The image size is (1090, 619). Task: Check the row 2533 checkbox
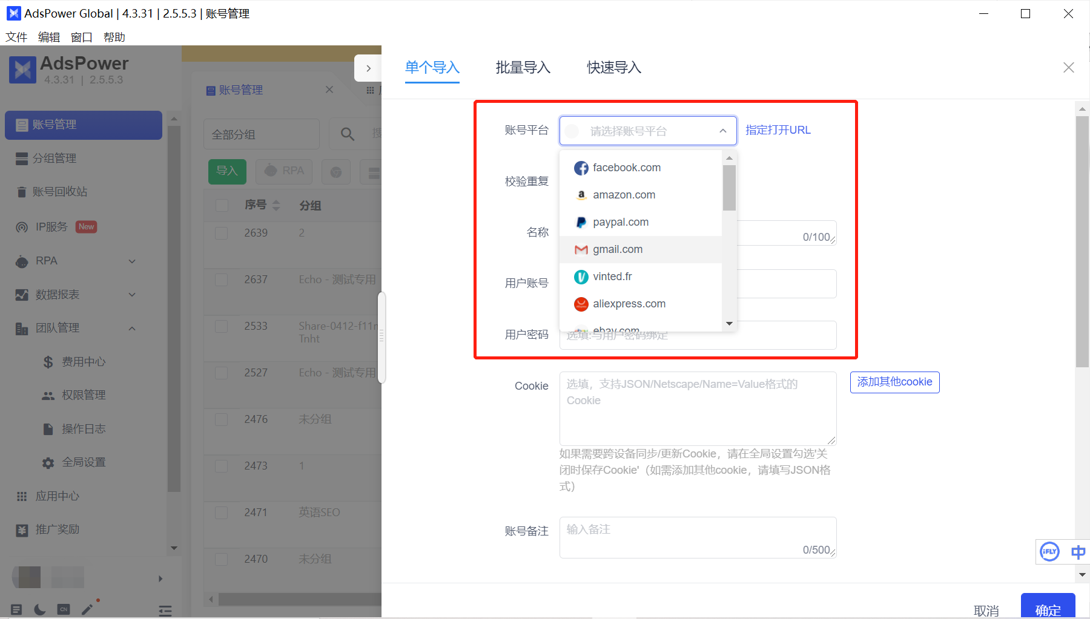[x=222, y=326]
